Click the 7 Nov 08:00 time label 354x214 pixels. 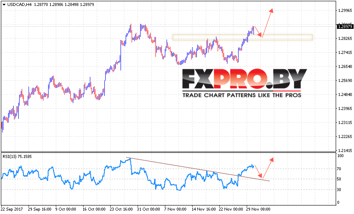point(175,209)
